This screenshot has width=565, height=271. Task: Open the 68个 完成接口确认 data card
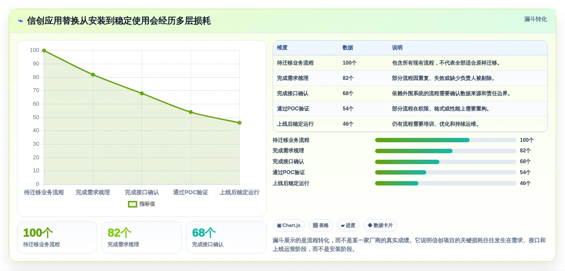point(226,237)
